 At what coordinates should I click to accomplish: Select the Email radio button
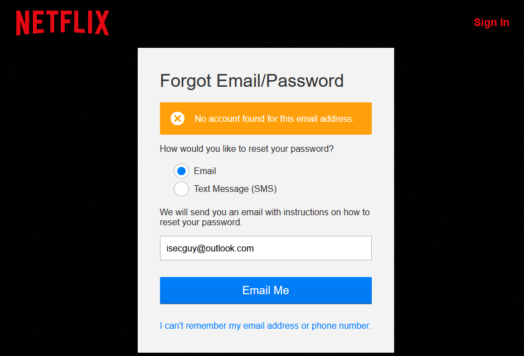point(181,171)
